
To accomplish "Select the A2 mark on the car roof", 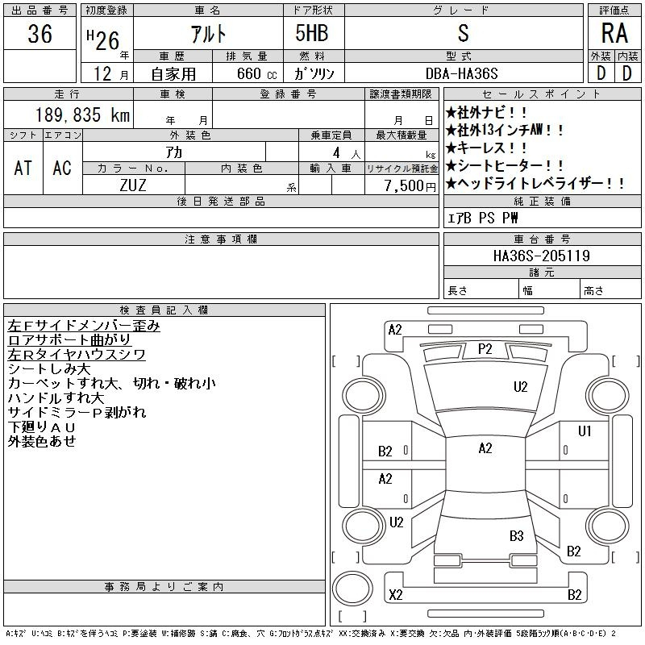I will point(485,448).
